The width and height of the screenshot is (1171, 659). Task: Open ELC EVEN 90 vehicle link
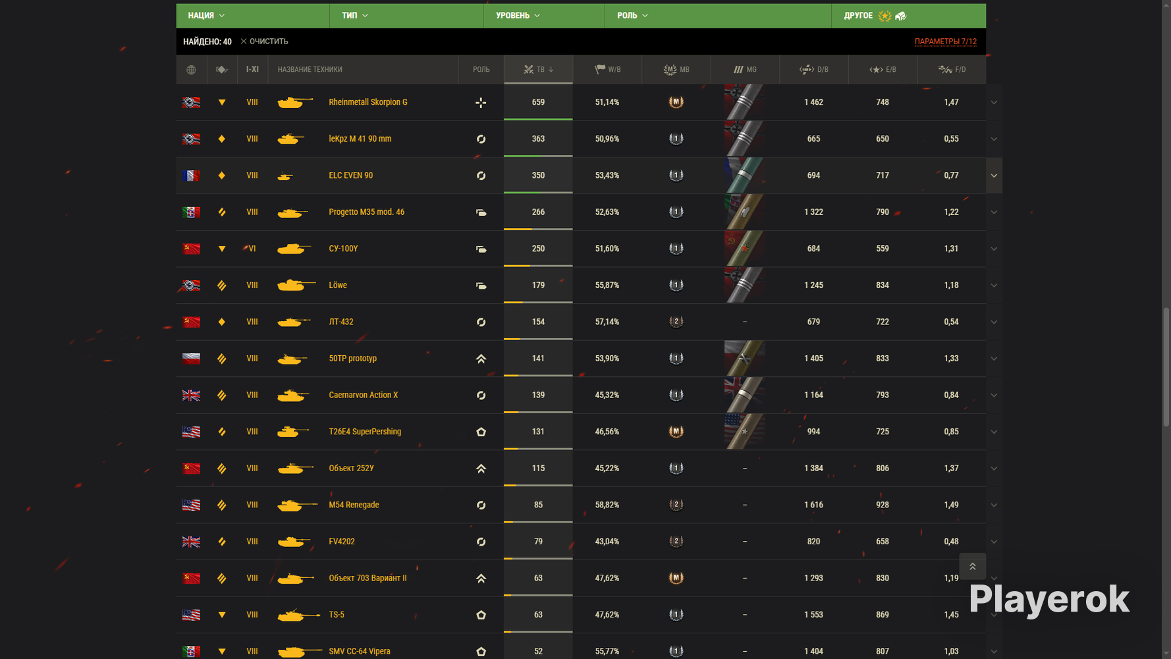(351, 175)
